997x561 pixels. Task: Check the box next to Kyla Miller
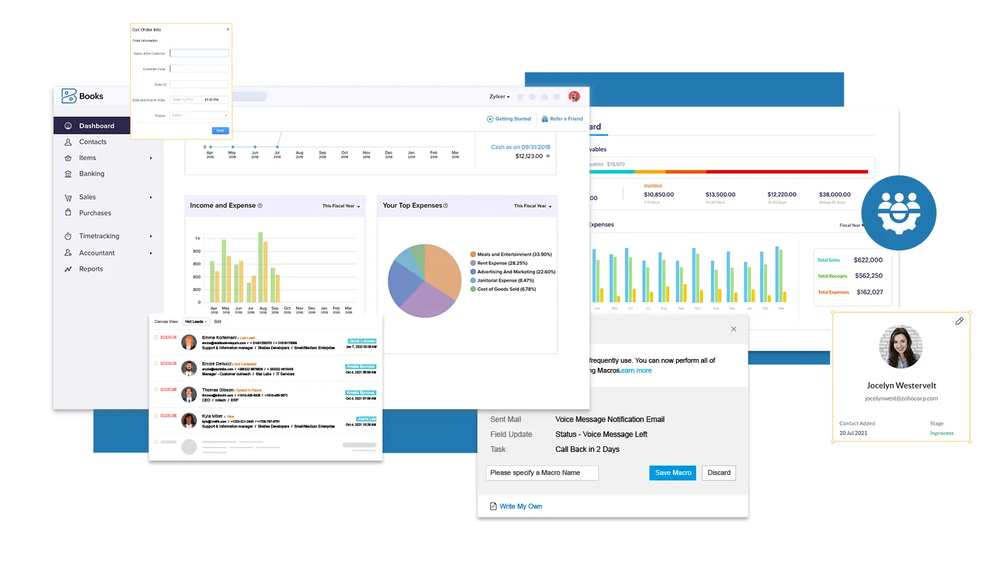[156, 416]
